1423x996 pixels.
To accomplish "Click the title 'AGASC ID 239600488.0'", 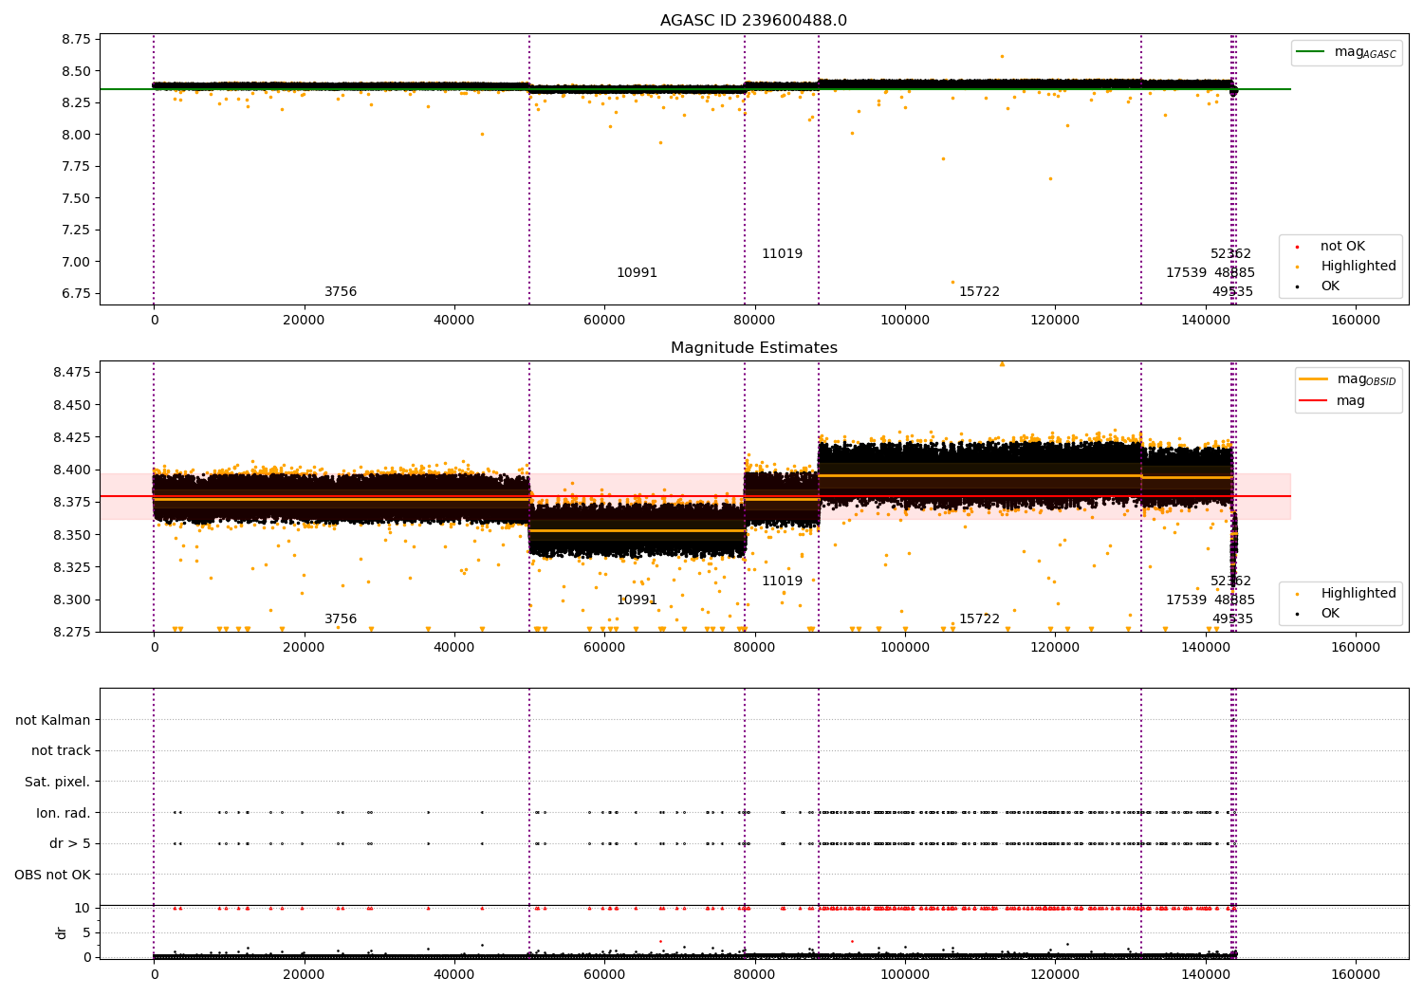I will point(754,21).
